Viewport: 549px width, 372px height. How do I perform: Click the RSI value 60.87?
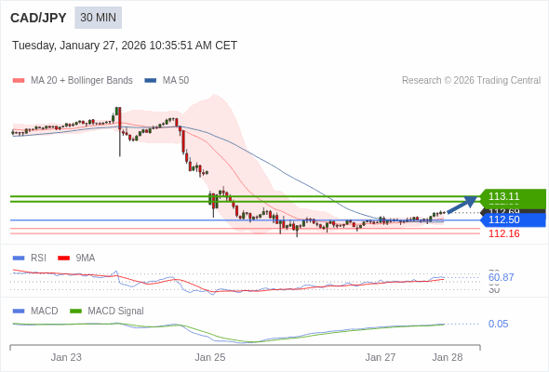coord(501,277)
